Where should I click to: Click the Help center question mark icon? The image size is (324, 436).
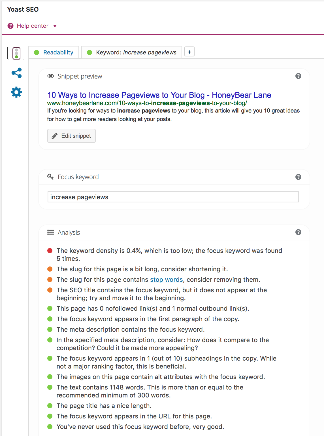click(10, 26)
